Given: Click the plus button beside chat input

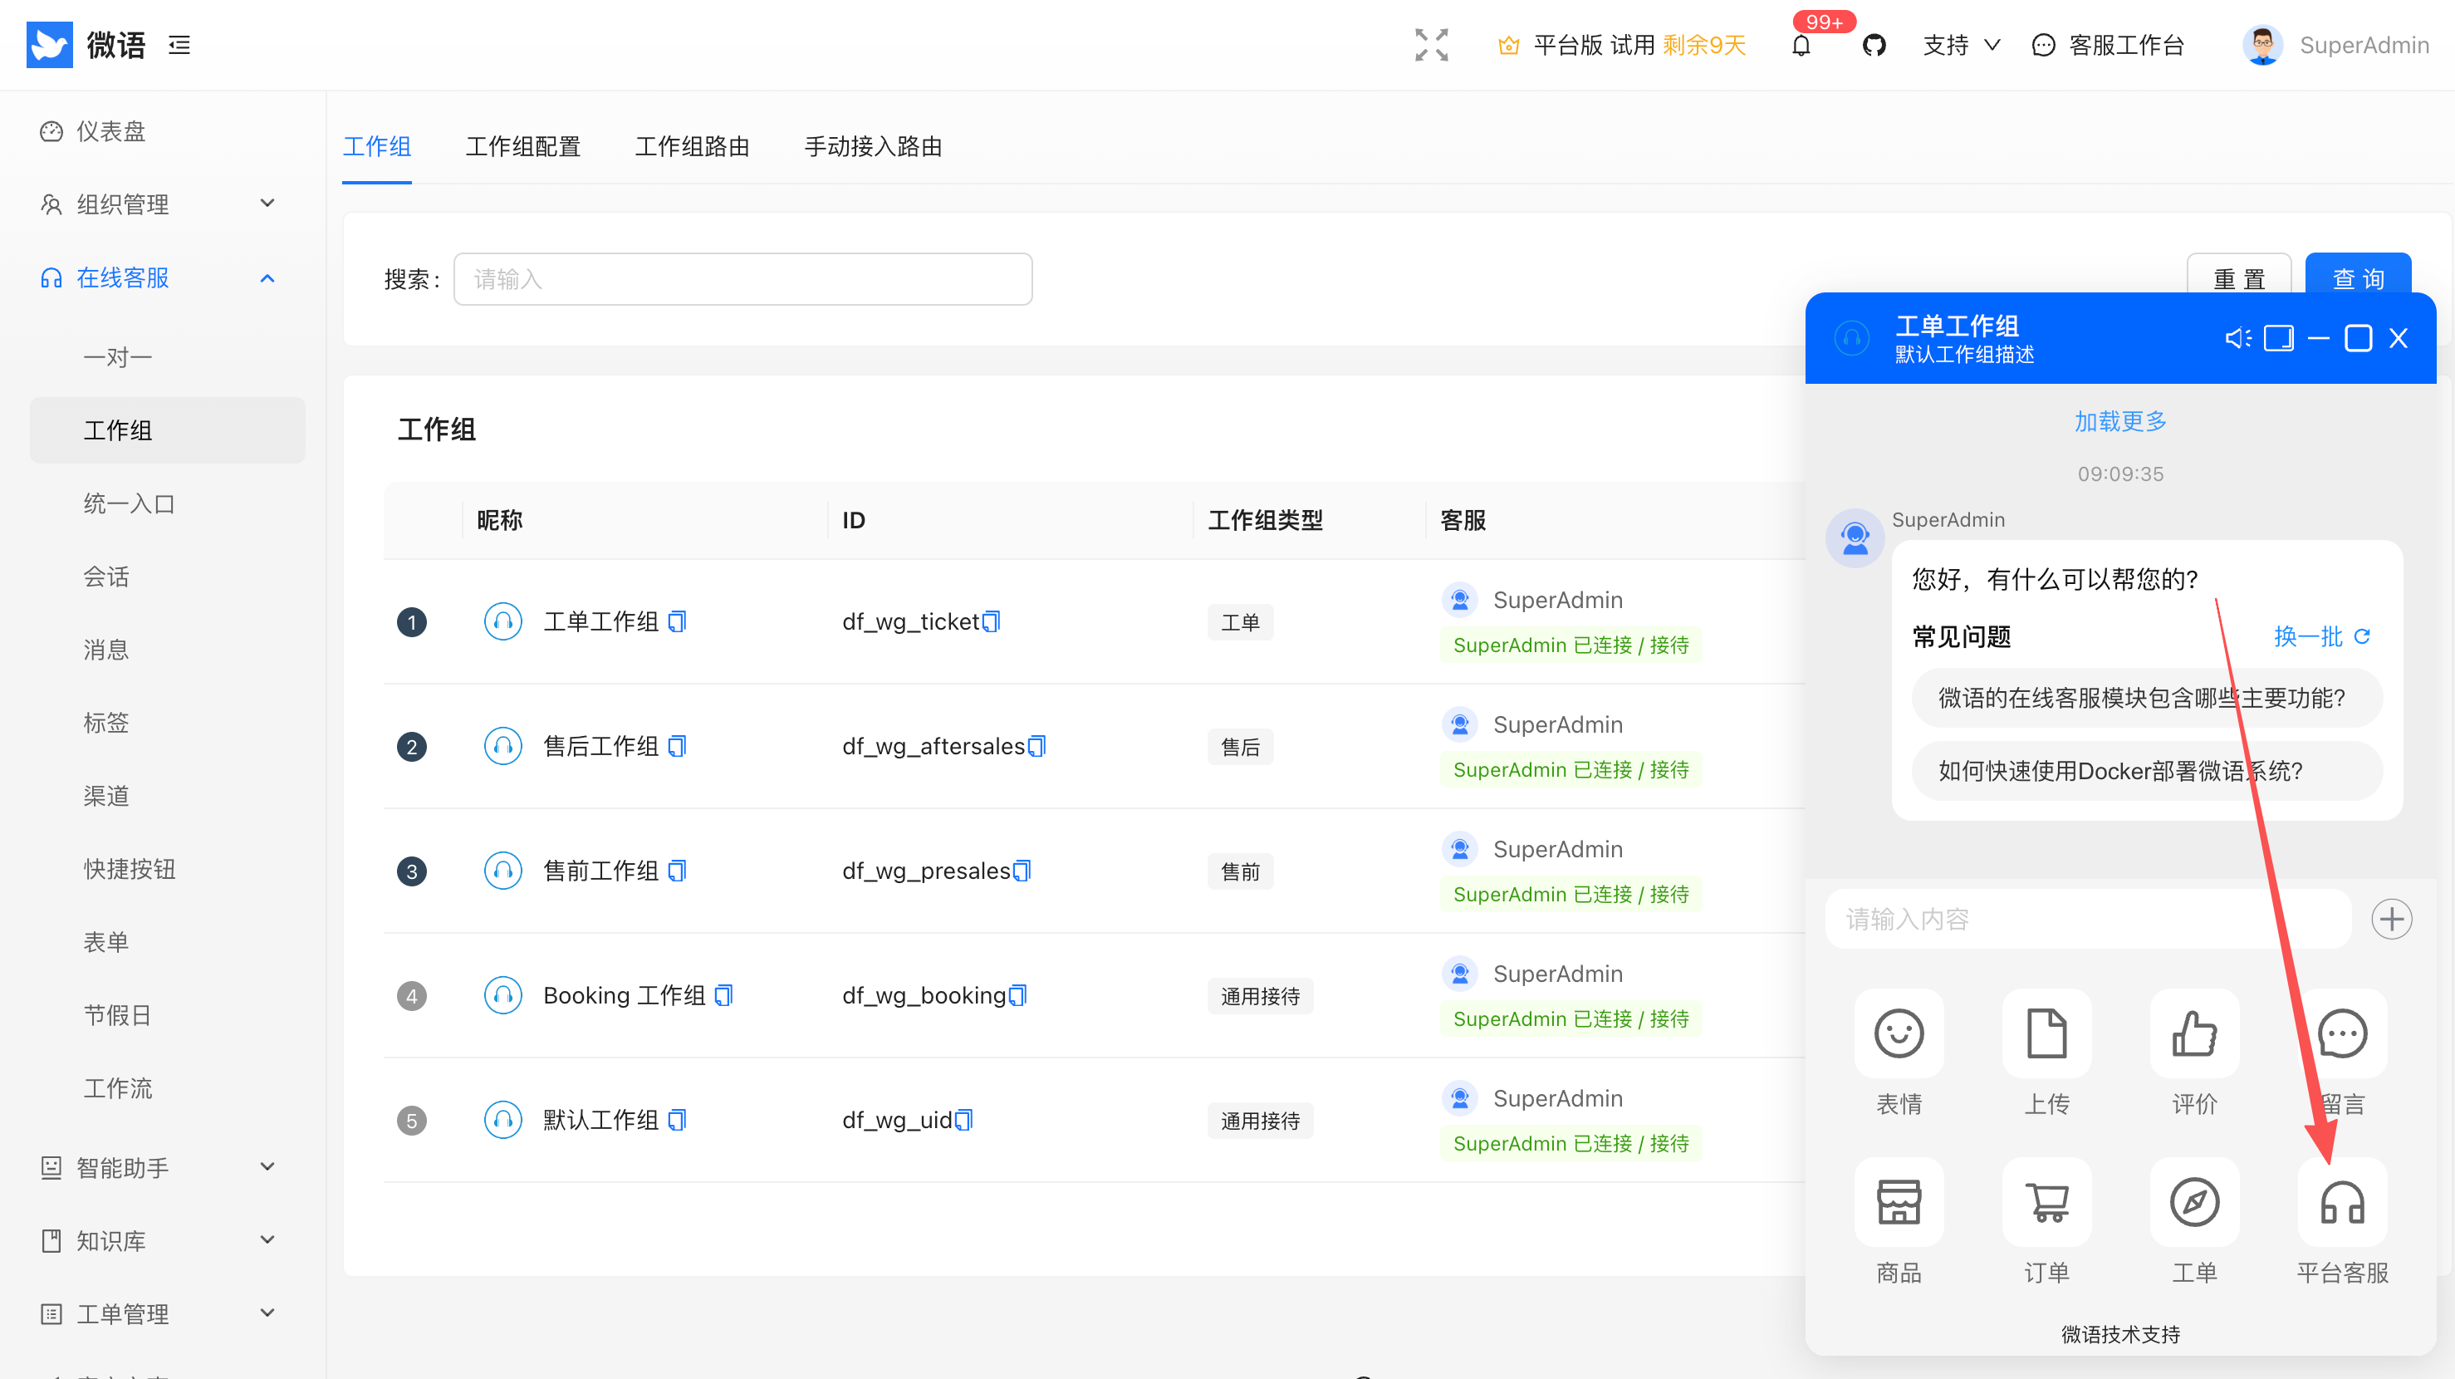Looking at the screenshot, I should click(x=2390, y=919).
